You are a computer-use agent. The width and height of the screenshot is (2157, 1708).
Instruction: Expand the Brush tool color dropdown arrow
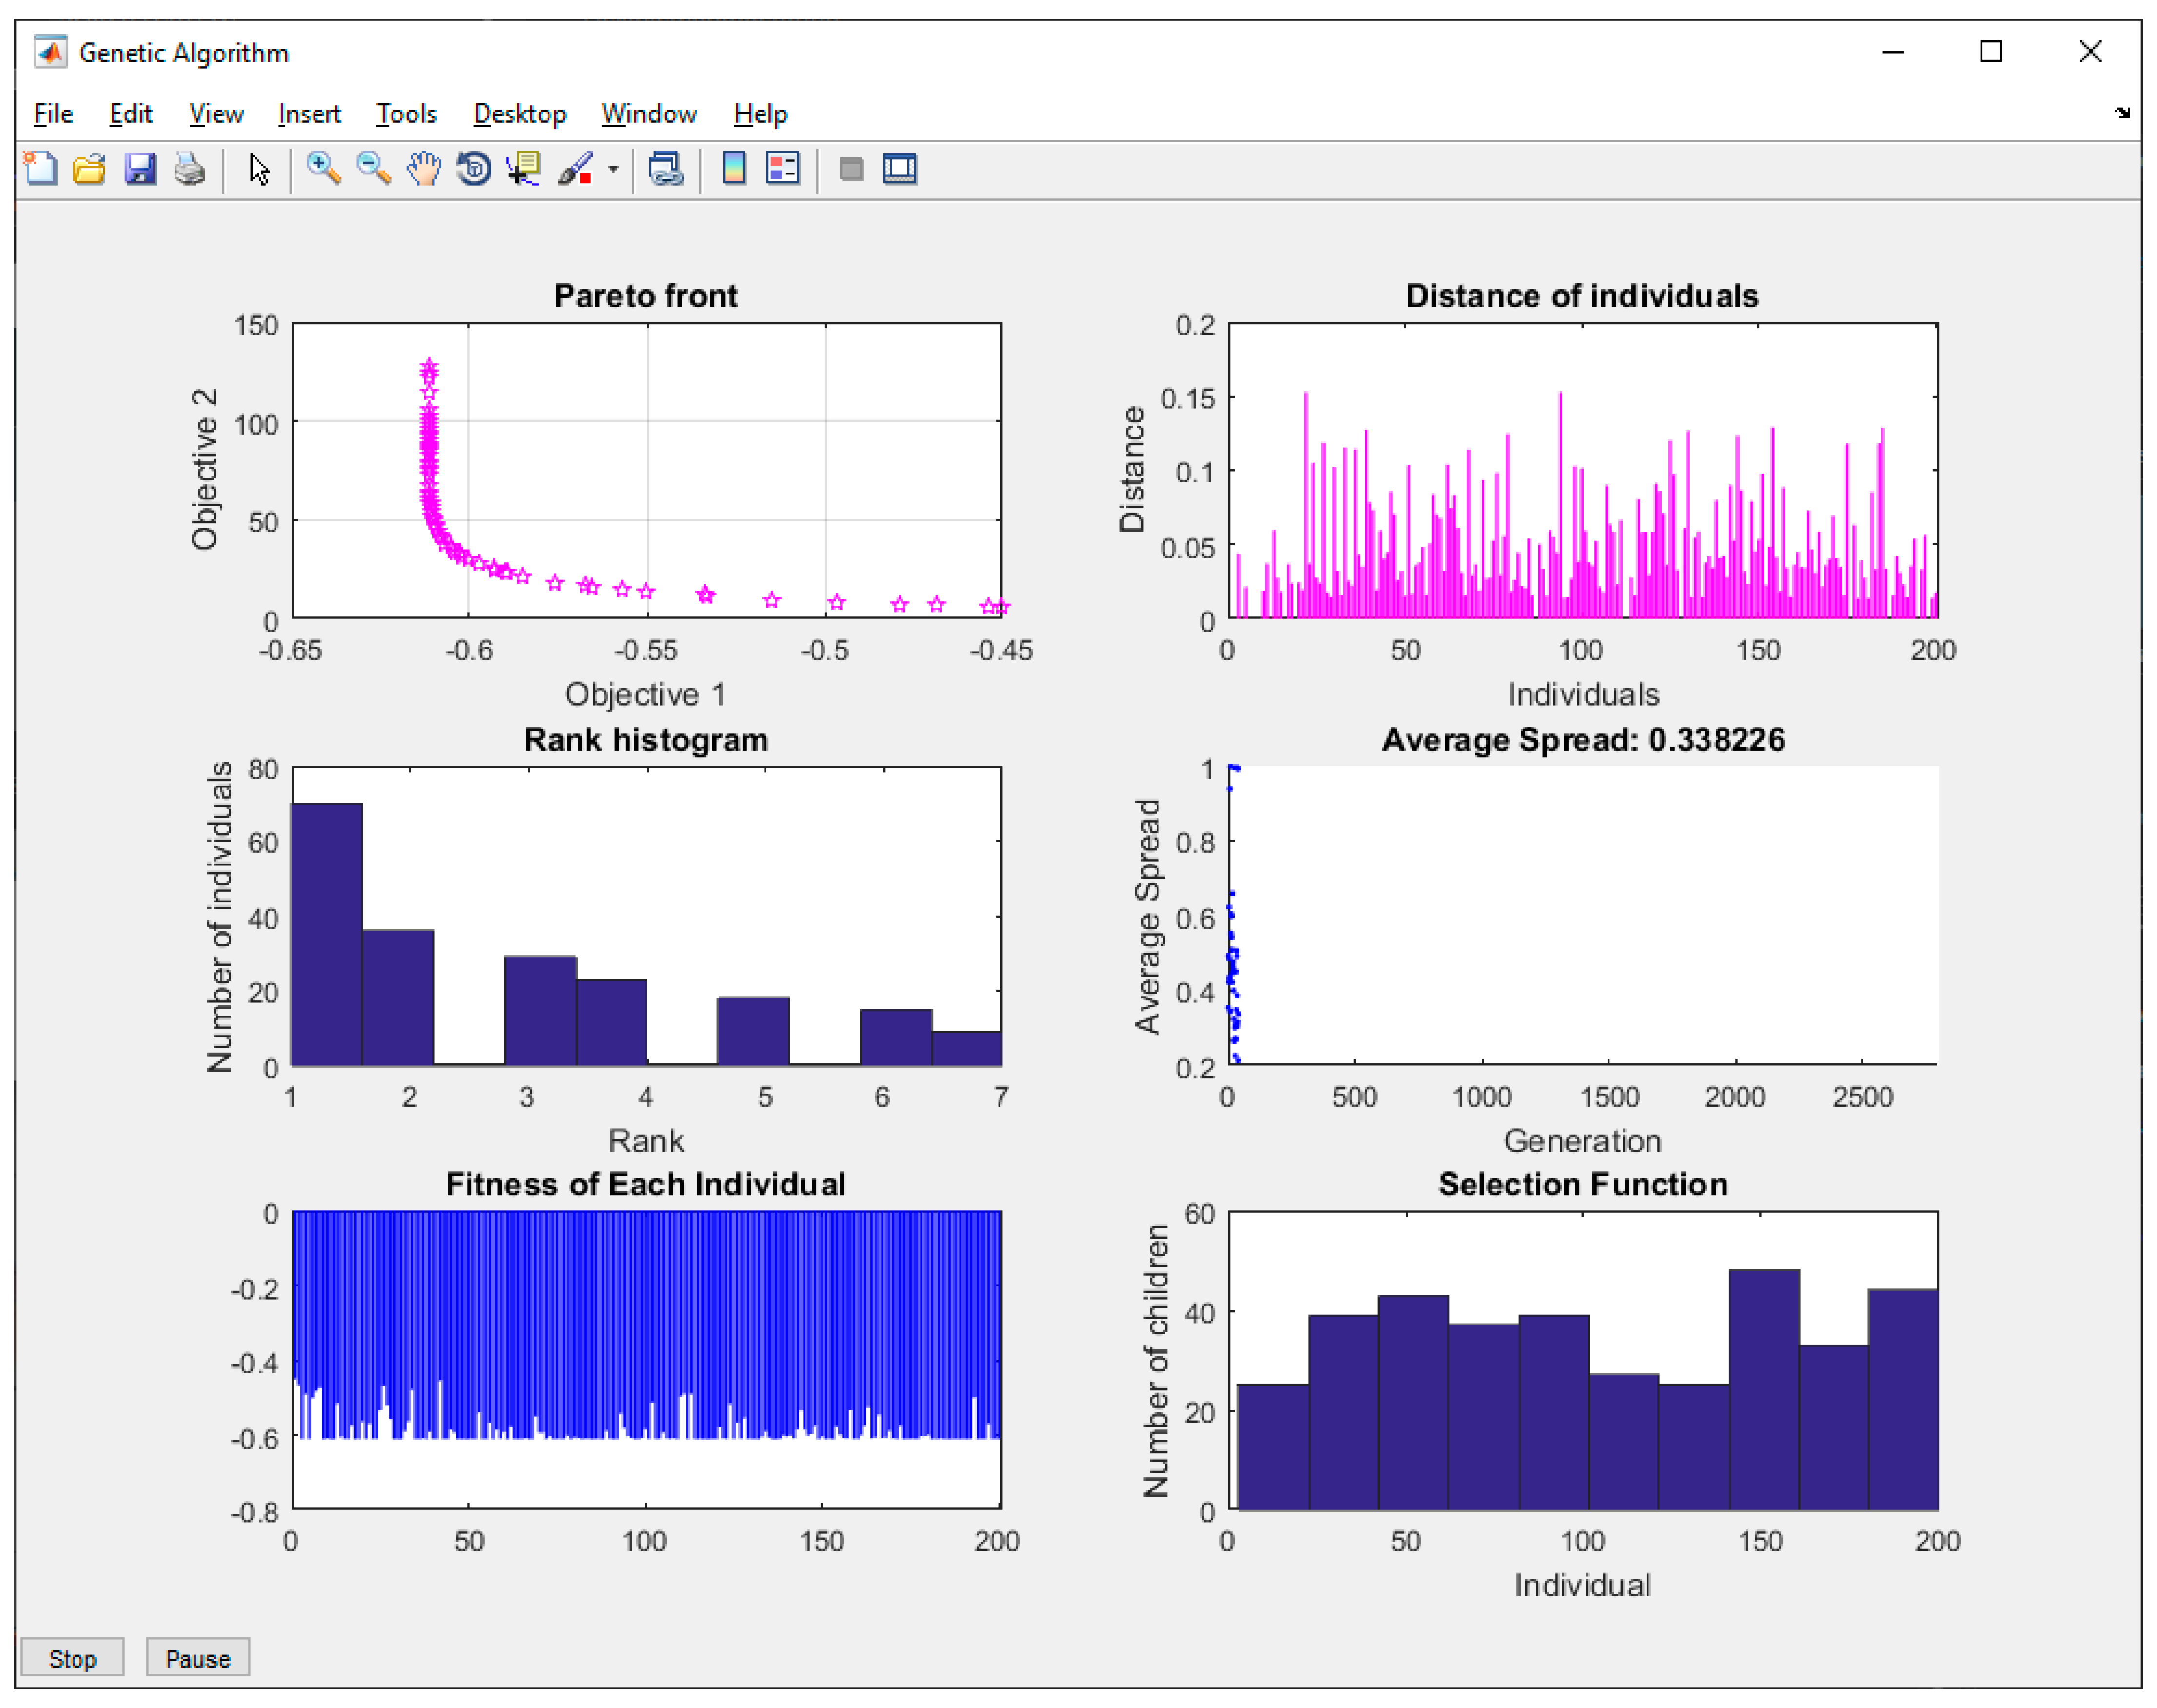[x=613, y=169]
